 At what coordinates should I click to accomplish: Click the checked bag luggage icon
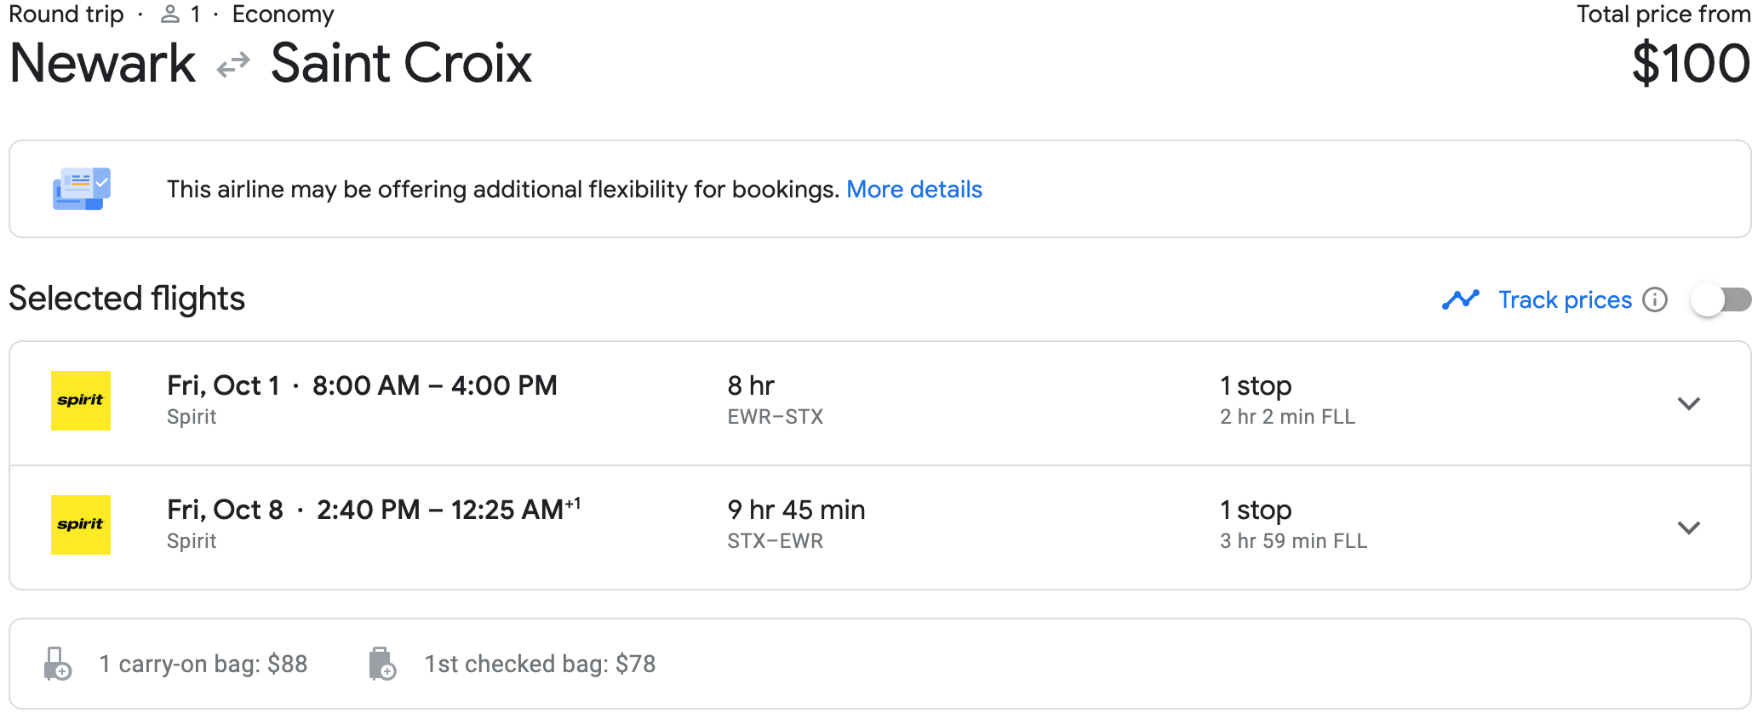(x=382, y=664)
